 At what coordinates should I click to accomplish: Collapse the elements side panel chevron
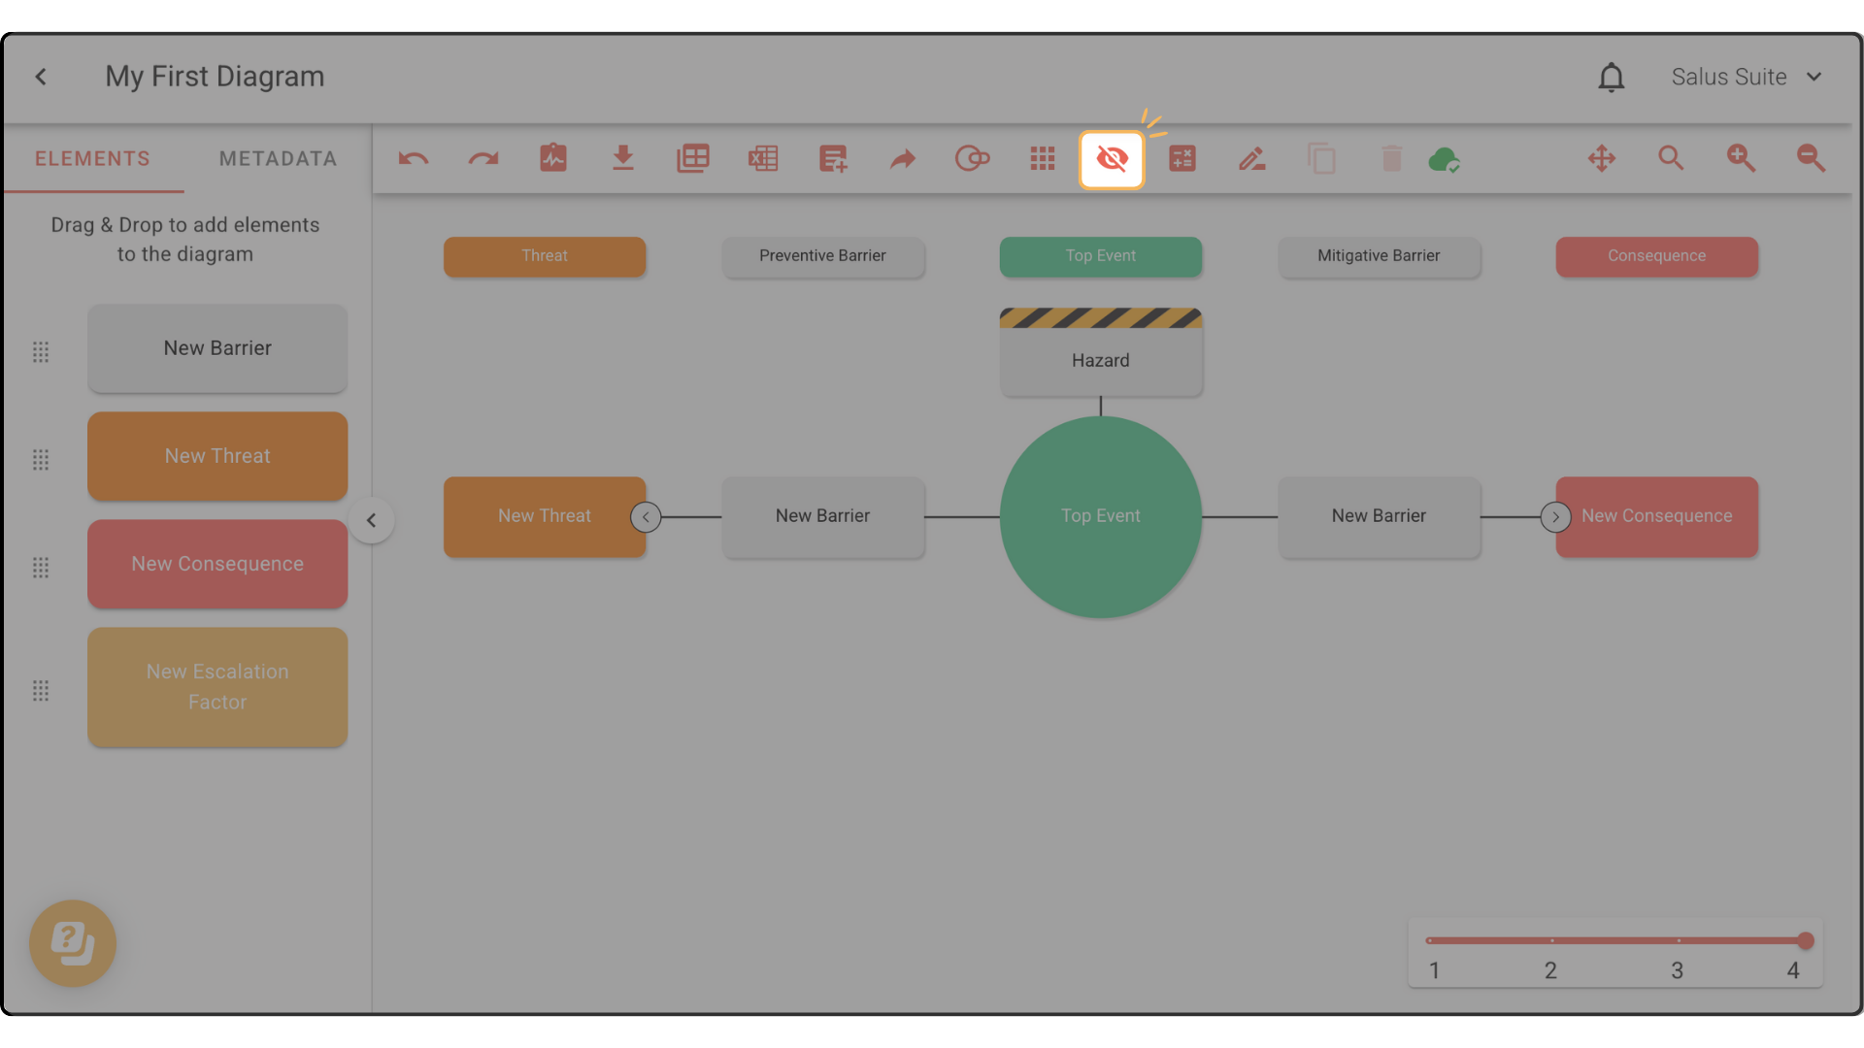[x=371, y=520]
